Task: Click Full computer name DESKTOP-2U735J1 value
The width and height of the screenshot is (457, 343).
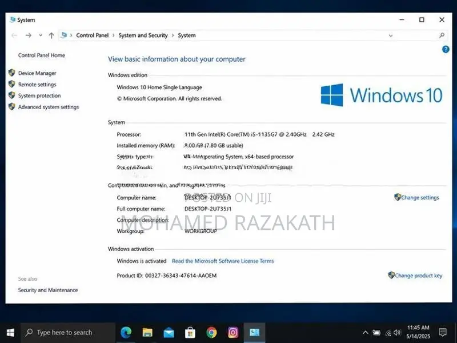Action: tap(208, 209)
